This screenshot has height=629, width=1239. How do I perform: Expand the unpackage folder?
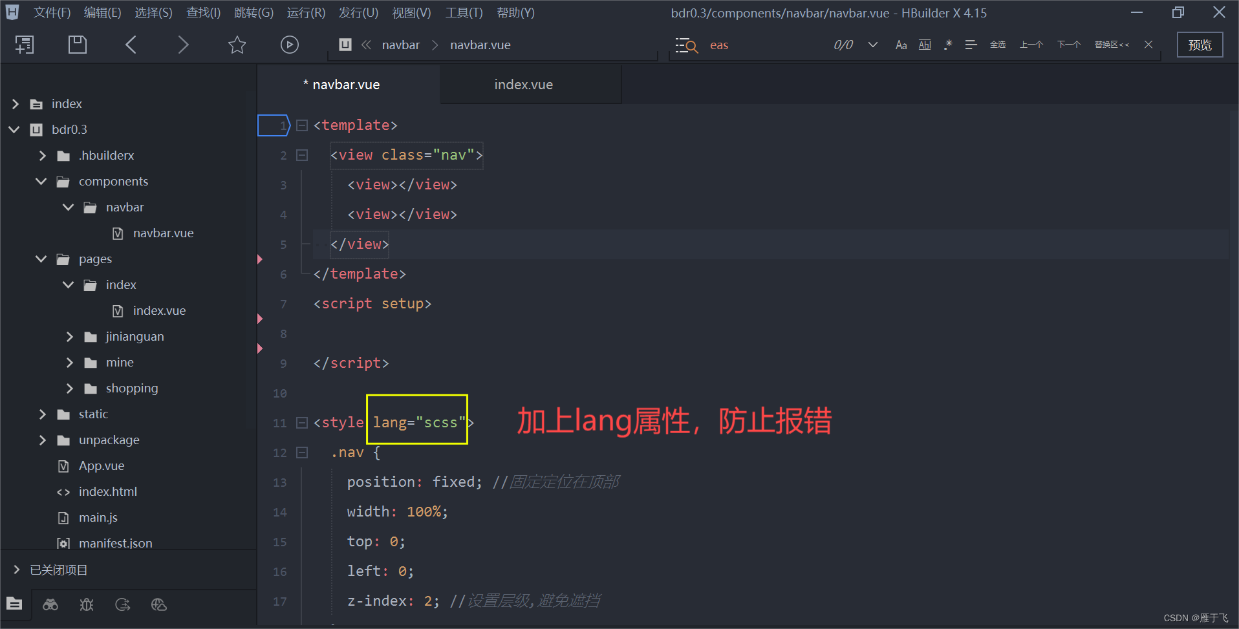click(43, 440)
